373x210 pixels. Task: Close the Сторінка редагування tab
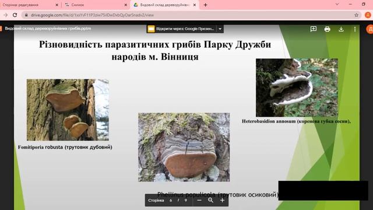[57, 5]
